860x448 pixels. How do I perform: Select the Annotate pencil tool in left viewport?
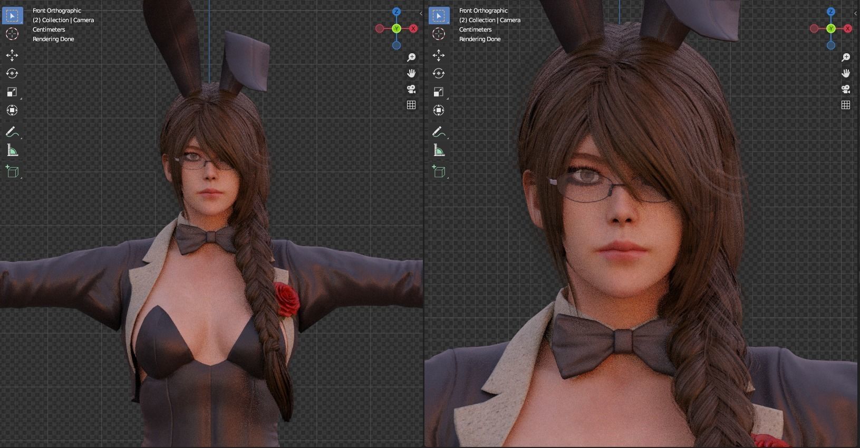pos(12,132)
